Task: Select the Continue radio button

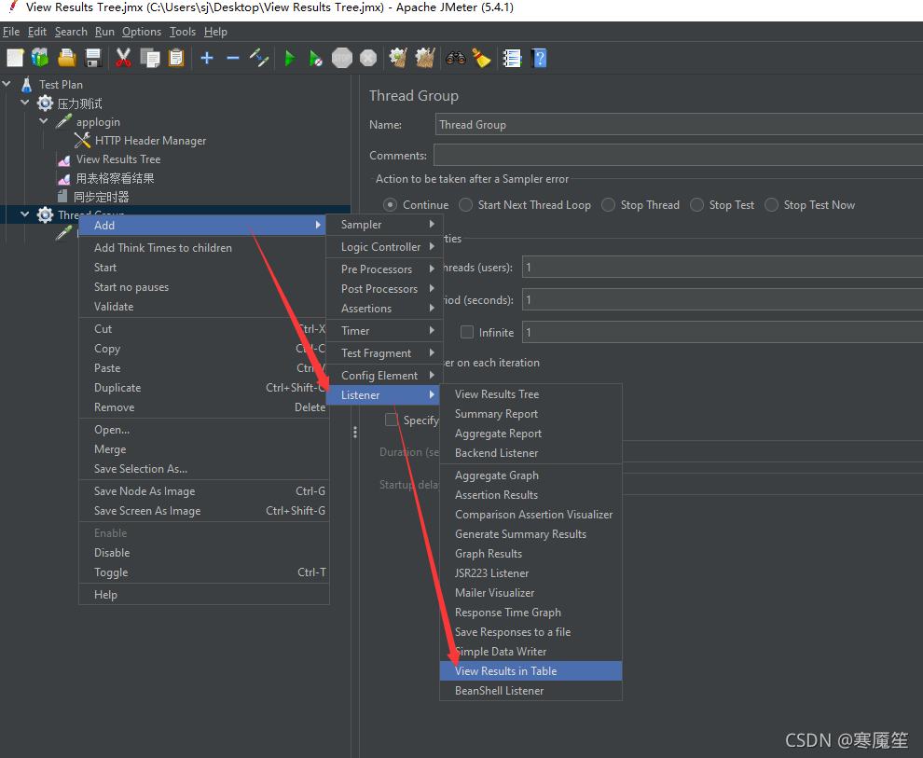Action: tap(390, 205)
